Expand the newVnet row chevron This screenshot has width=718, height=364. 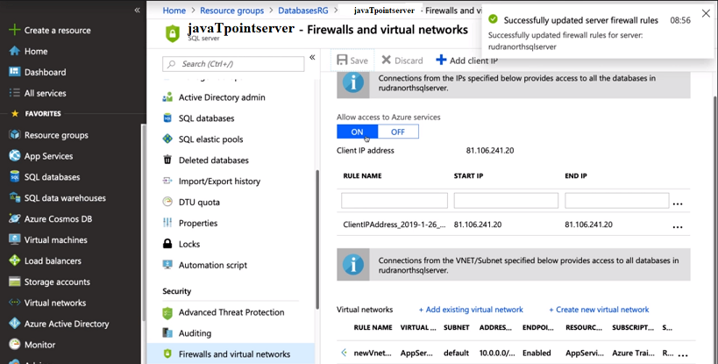tap(344, 353)
